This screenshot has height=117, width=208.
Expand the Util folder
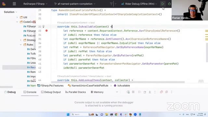pos(17,17)
